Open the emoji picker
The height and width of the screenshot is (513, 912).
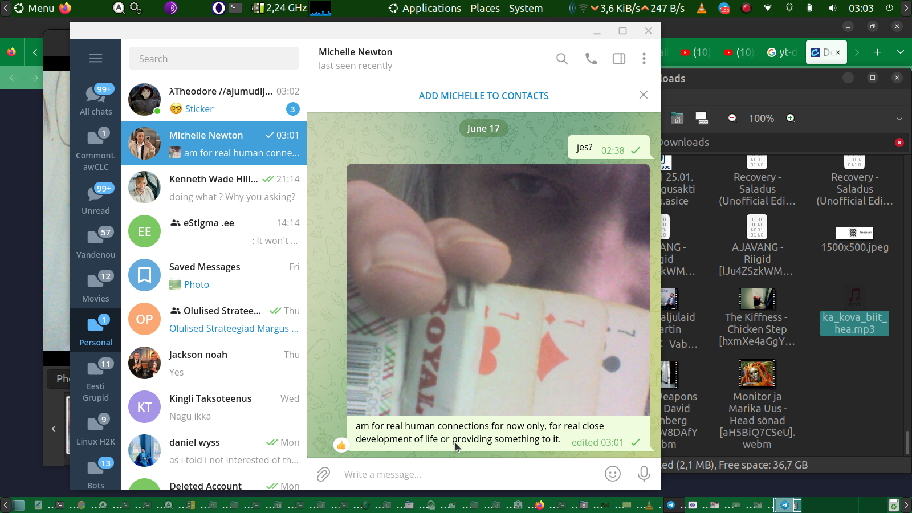(613, 474)
